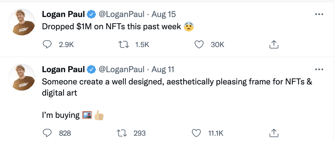
Task: Retweet the Dropped $1M on NFTs tweet
Action: (123, 45)
